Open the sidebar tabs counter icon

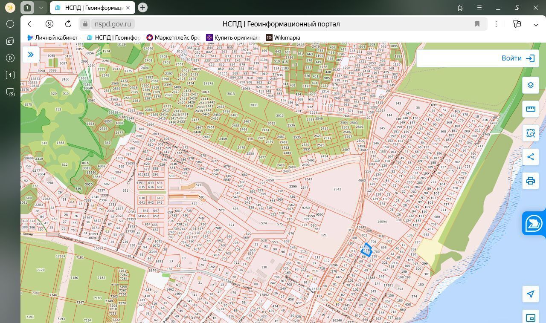tap(10, 75)
